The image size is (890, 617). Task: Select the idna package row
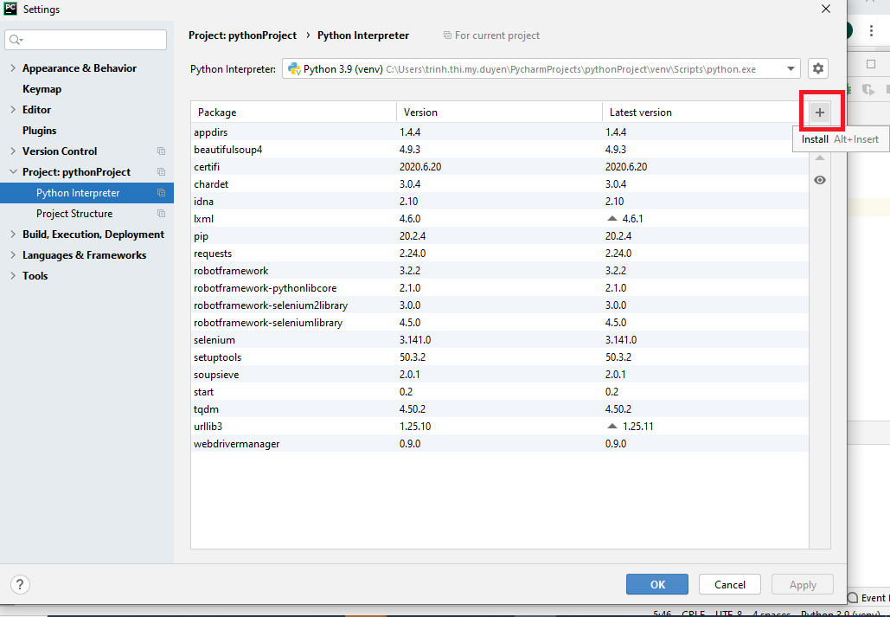(500, 201)
